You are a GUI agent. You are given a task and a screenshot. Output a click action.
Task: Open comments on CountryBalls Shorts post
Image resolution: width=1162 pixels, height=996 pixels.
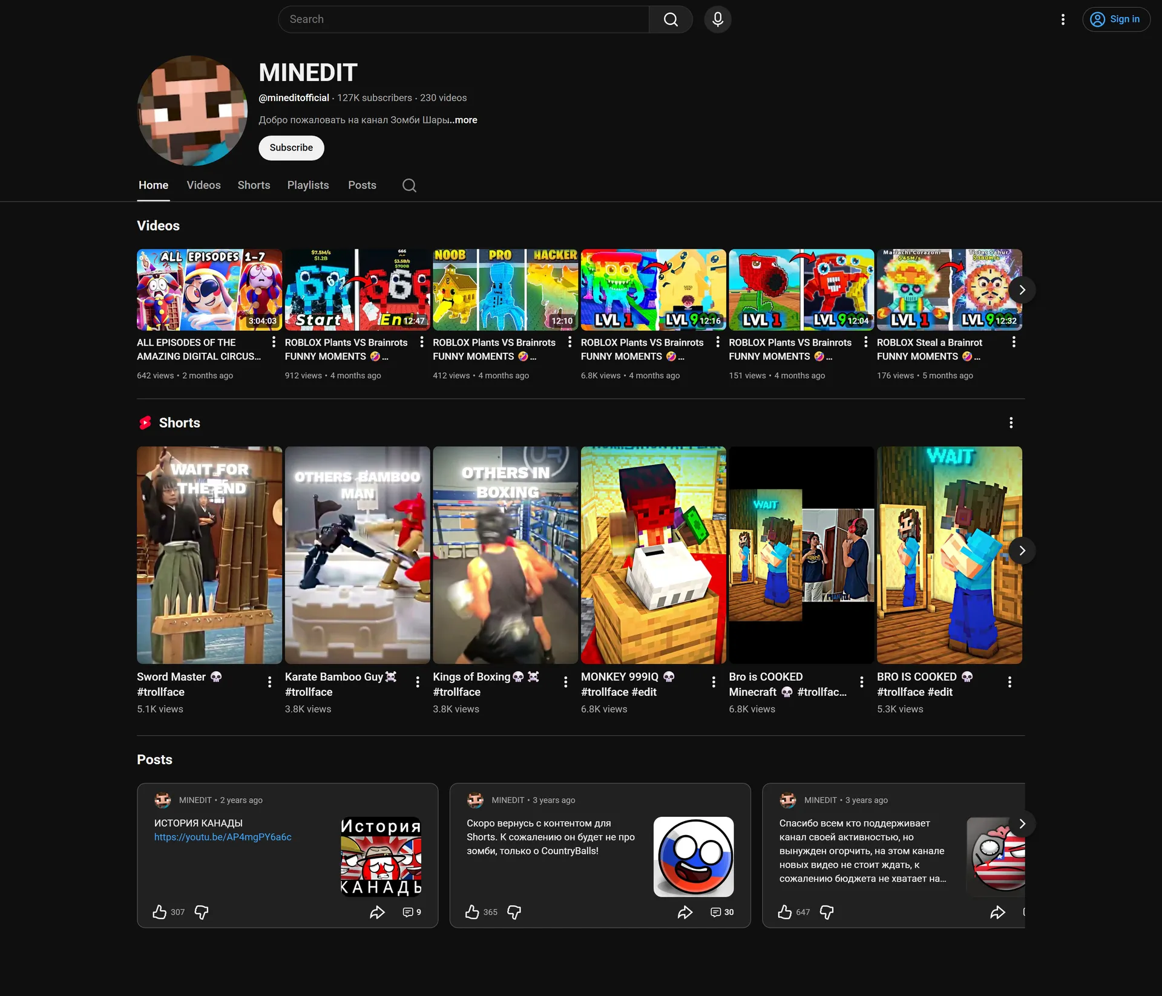click(722, 912)
